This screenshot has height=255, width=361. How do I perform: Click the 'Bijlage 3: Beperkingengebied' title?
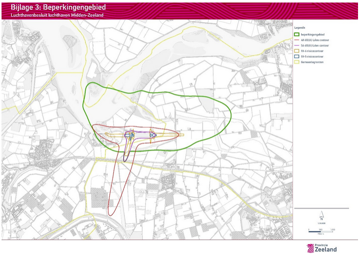[58, 7]
